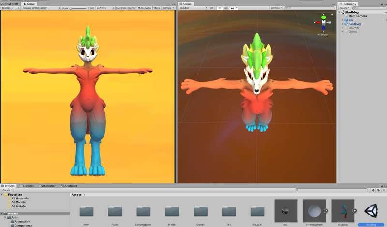The image size is (387, 227).
Task: Open the Hierarchy Create dropdown
Action: click(x=344, y=8)
